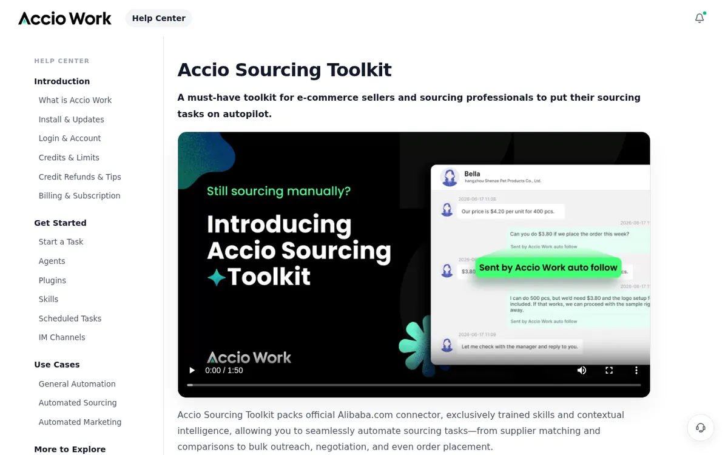
Task: Open the notifications bell
Action: coord(699,18)
